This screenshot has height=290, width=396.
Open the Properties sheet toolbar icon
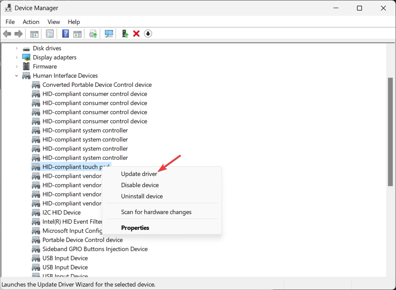[50, 34]
